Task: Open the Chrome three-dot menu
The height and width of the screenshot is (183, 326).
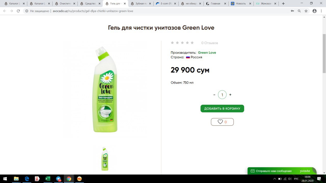Action: tap(321, 11)
